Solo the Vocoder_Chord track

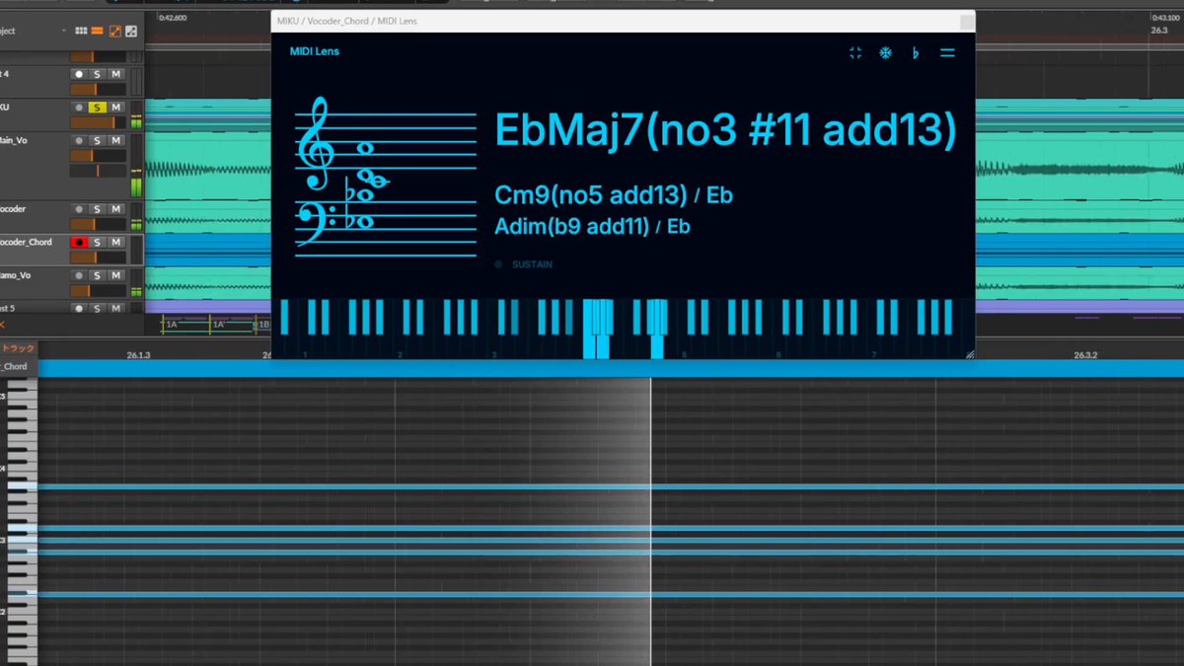coord(97,242)
